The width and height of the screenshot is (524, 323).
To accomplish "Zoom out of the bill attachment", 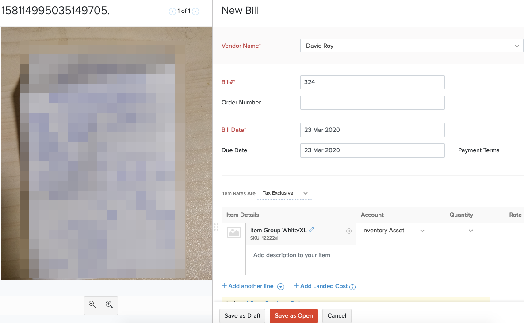I will [x=92, y=305].
